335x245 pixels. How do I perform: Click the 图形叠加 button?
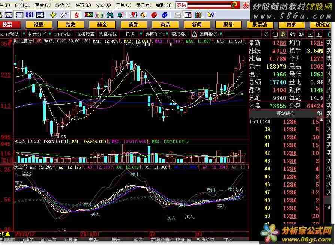[180, 34]
